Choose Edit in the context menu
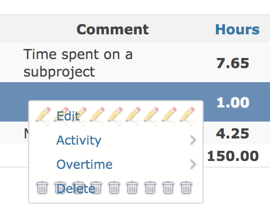The width and height of the screenshot is (270, 215). pyautogui.click(x=68, y=116)
